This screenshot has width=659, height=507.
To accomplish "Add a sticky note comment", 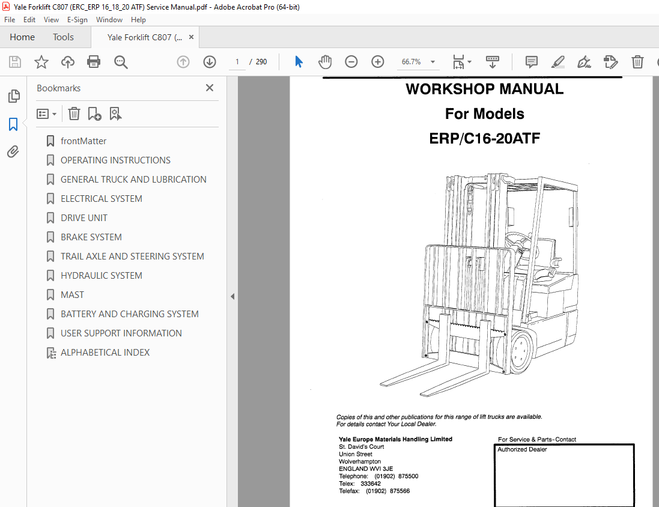I will (531, 62).
